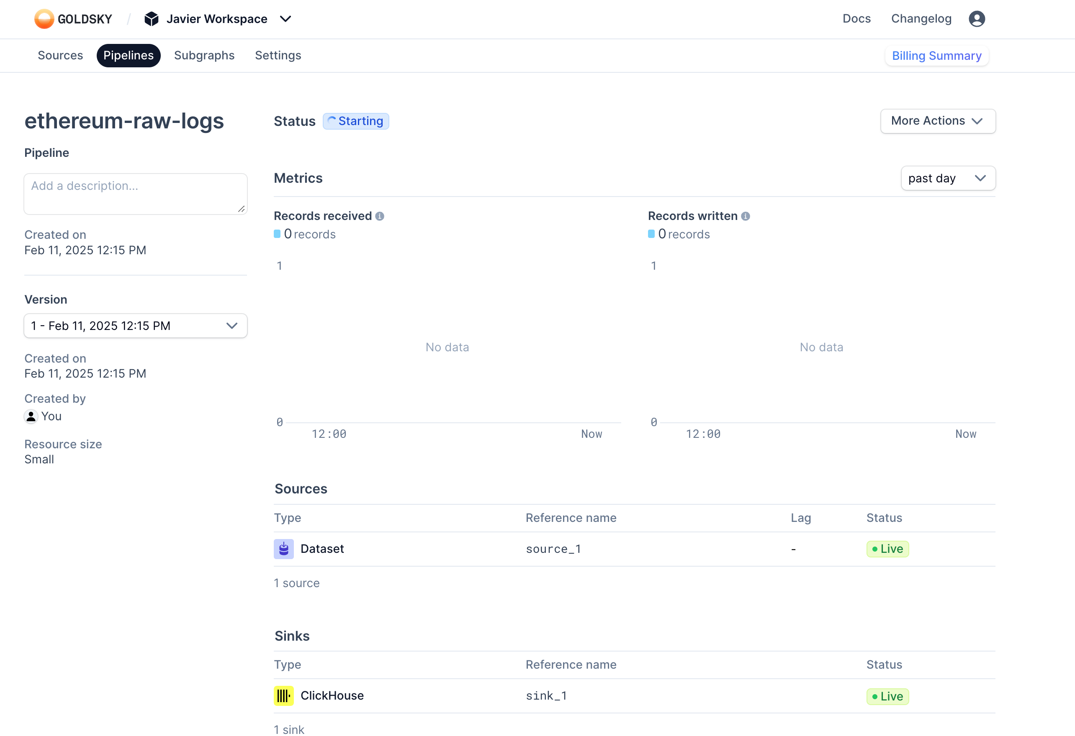Open the More Actions dropdown
This screenshot has height=736, width=1075.
[x=938, y=121]
